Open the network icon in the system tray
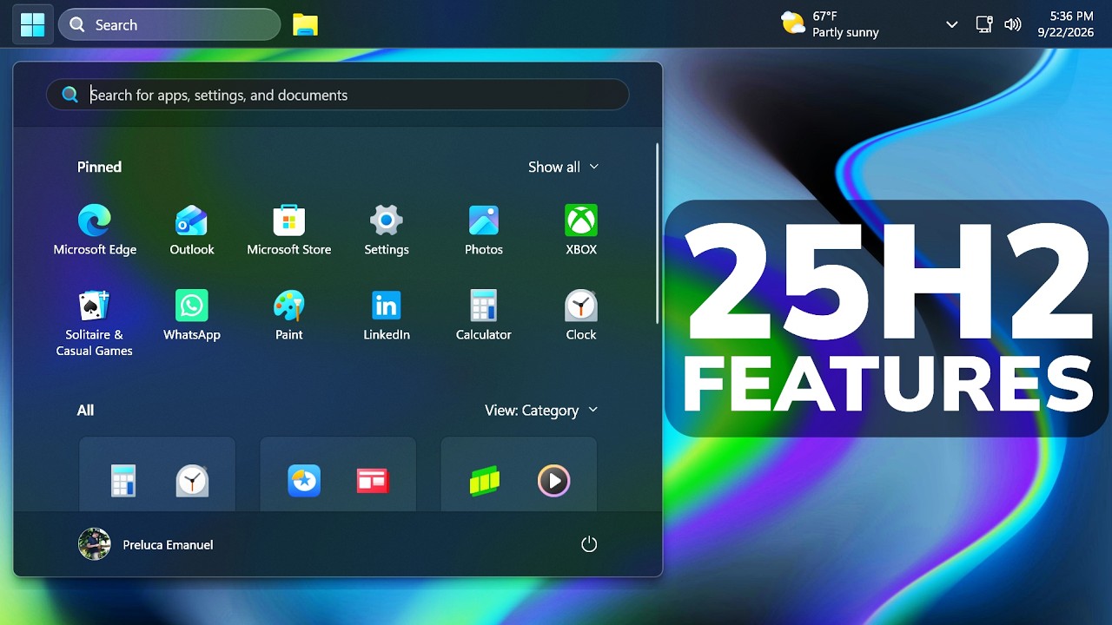This screenshot has height=625, width=1112. [x=984, y=24]
